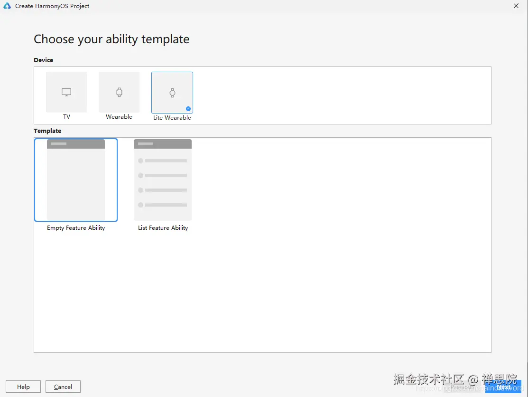The image size is (528, 397).
Task: Pick the List Feature Ability template
Action: (x=163, y=180)
